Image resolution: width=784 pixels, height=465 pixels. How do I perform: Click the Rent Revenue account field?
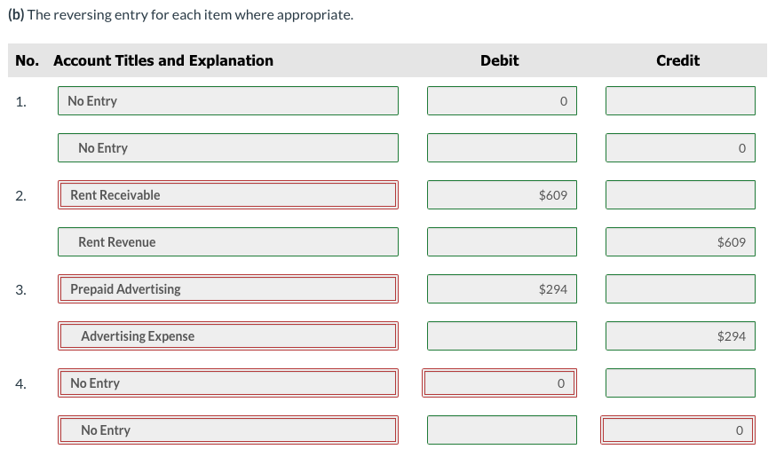point(228,241)
